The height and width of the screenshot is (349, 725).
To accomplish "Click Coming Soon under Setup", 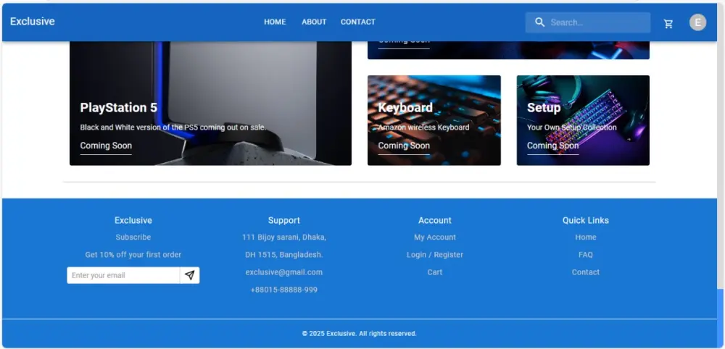I will (552, 146).
